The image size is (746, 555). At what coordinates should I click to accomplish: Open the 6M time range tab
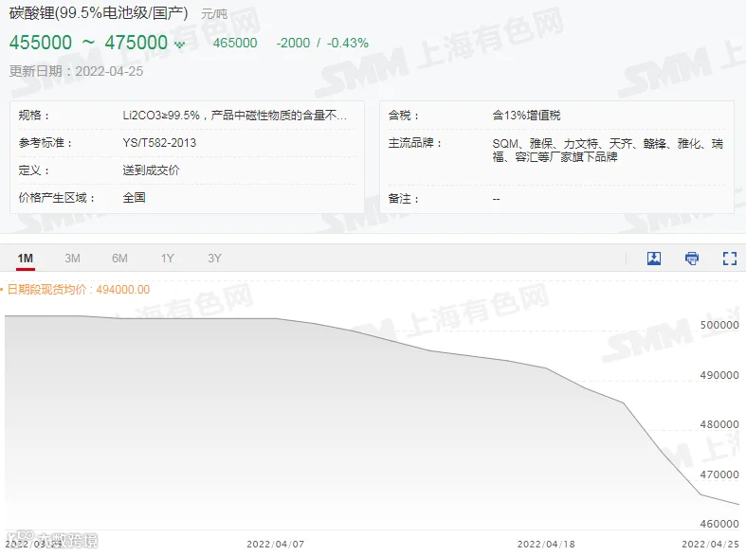119,259
